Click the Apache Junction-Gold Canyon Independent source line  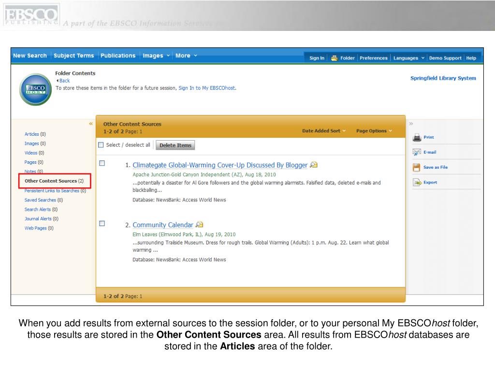[x=204, y=174]
